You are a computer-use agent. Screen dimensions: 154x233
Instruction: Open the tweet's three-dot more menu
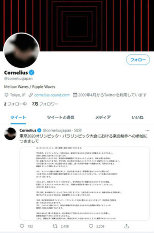[x=147, y=130]
